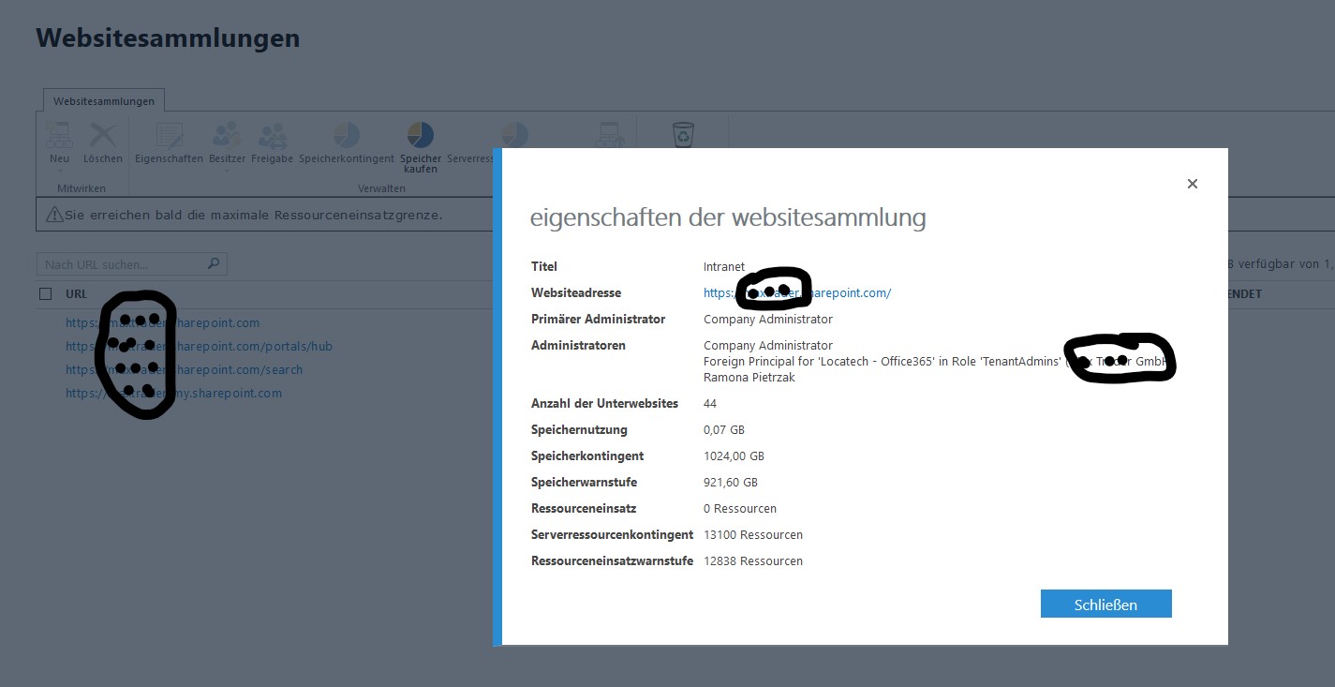
Task: Click the URL column header
Action: tap(76, 293)
